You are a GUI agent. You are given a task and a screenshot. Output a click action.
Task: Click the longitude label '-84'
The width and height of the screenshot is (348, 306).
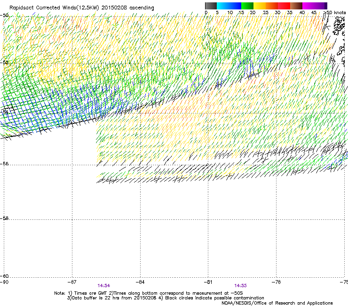pyautogui.click(x=140, y=282)
